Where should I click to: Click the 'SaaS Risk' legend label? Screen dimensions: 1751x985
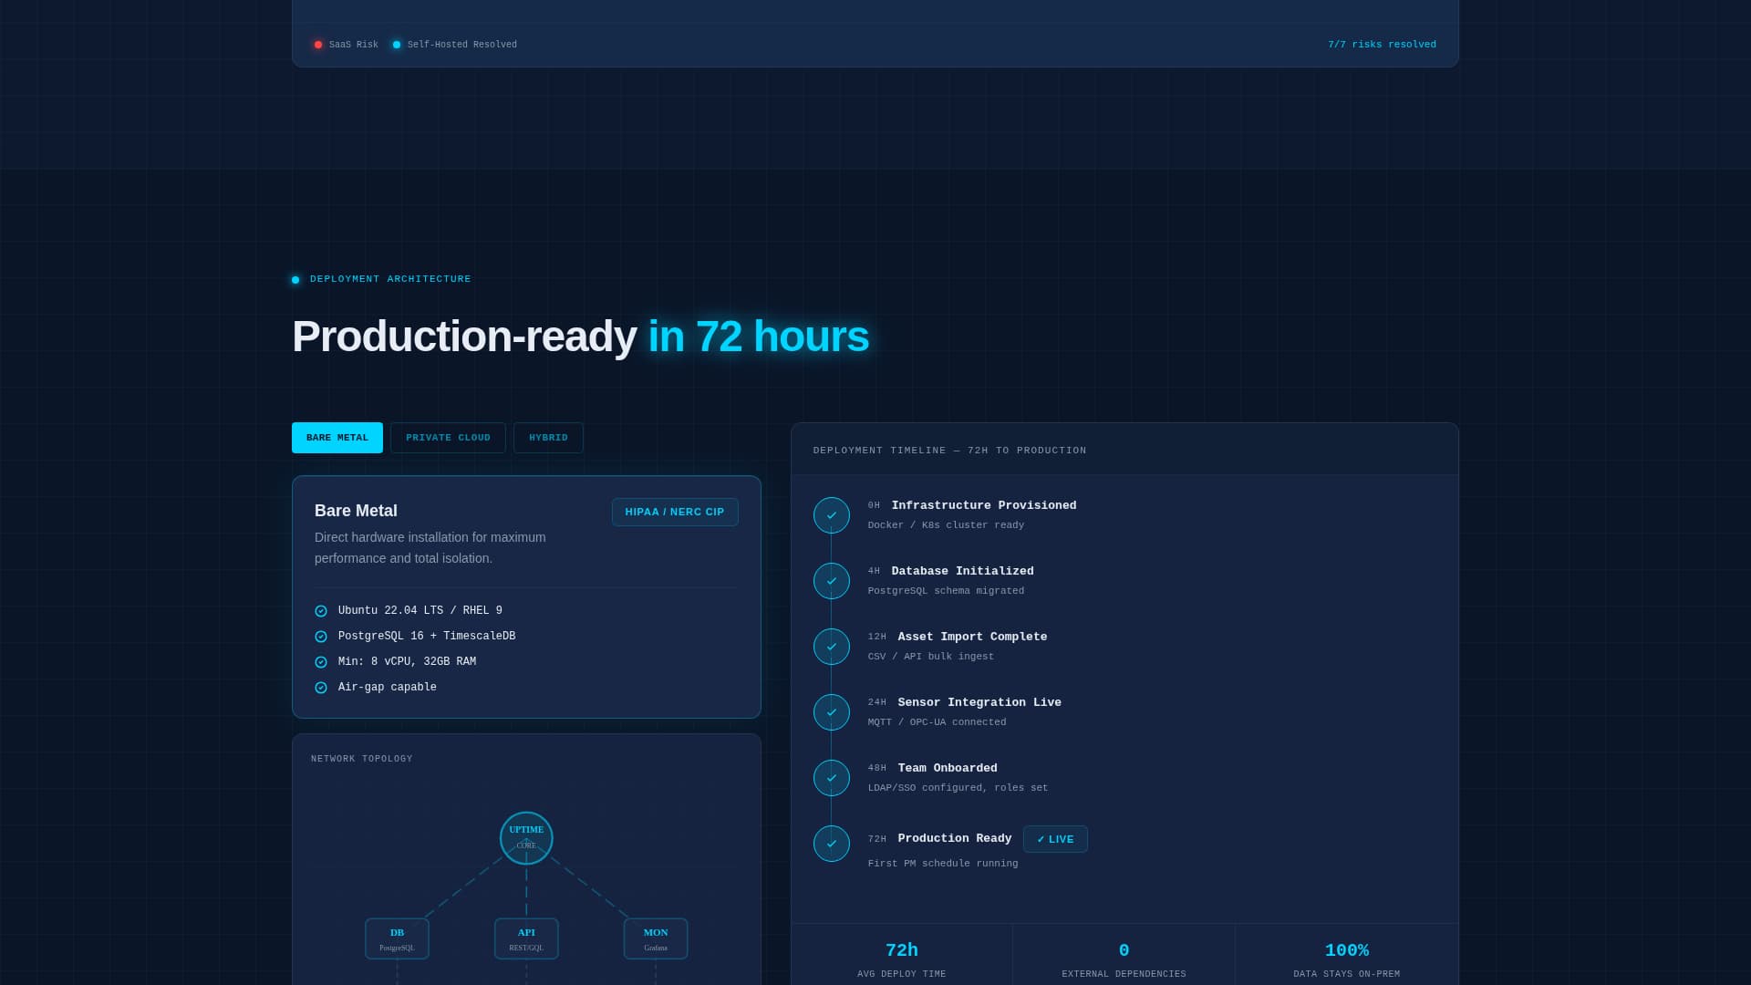coord(354,45)
